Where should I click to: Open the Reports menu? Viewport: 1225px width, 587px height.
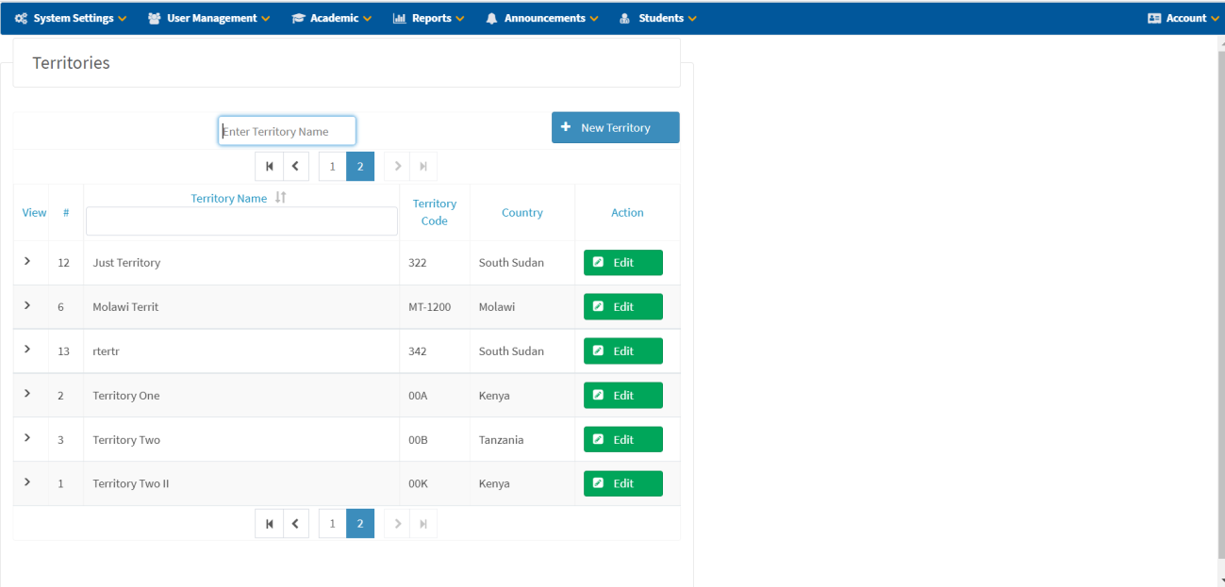coord(428,18)
